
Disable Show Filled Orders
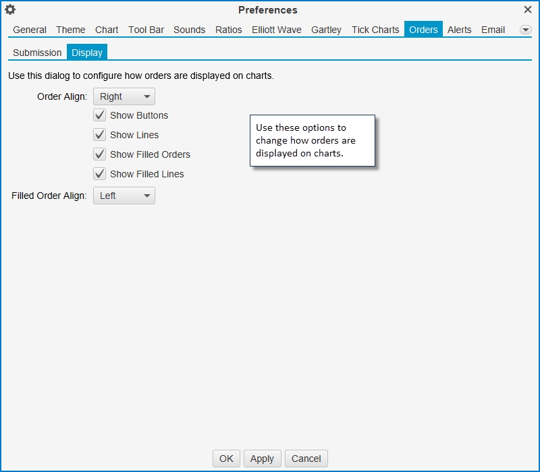point(99,154)
